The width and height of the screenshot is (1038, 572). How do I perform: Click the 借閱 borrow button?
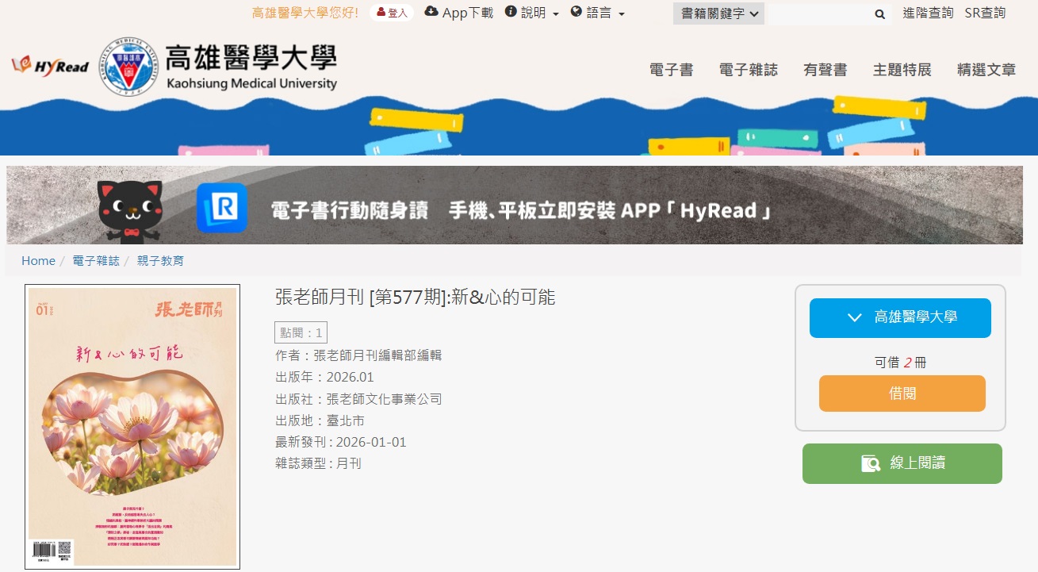(x=901, y=393)
